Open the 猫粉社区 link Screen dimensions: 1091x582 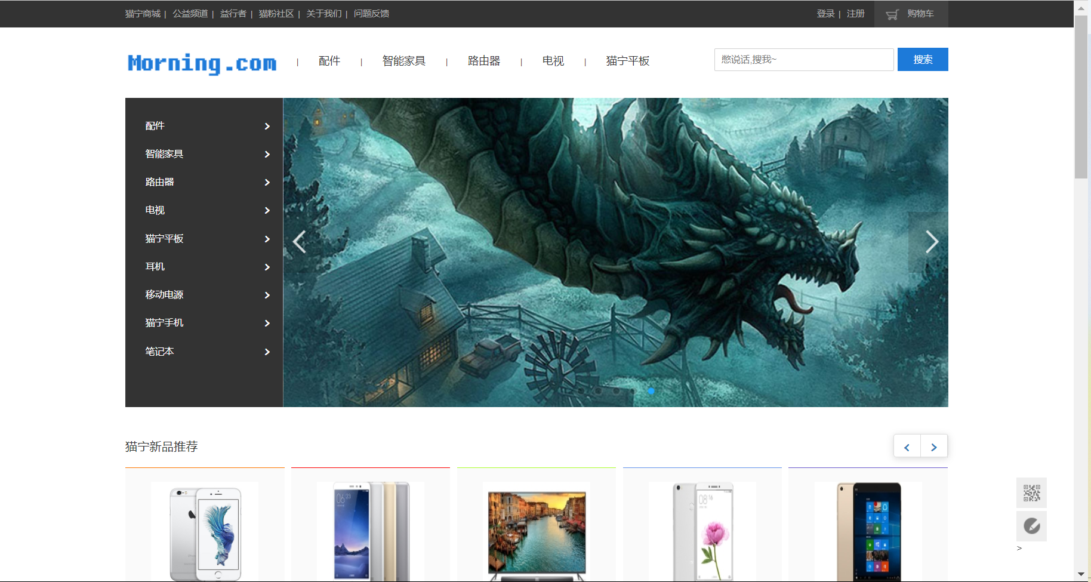pos(276,14)
